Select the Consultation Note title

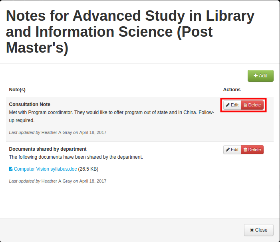(30, 104)
